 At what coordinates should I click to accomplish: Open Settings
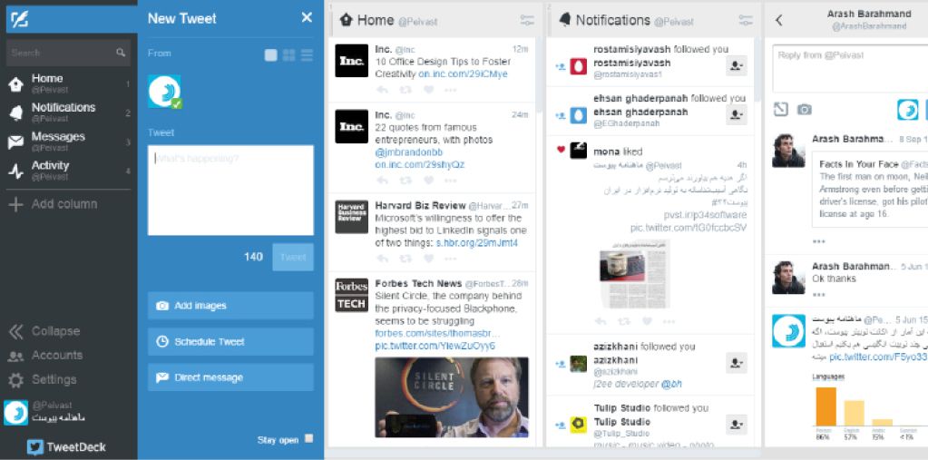point(43,380)
